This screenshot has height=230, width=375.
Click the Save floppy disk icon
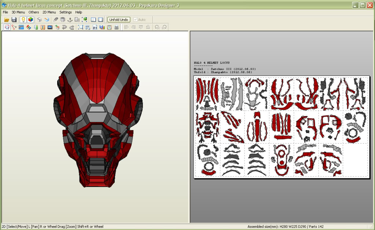[x=14, y=19]
